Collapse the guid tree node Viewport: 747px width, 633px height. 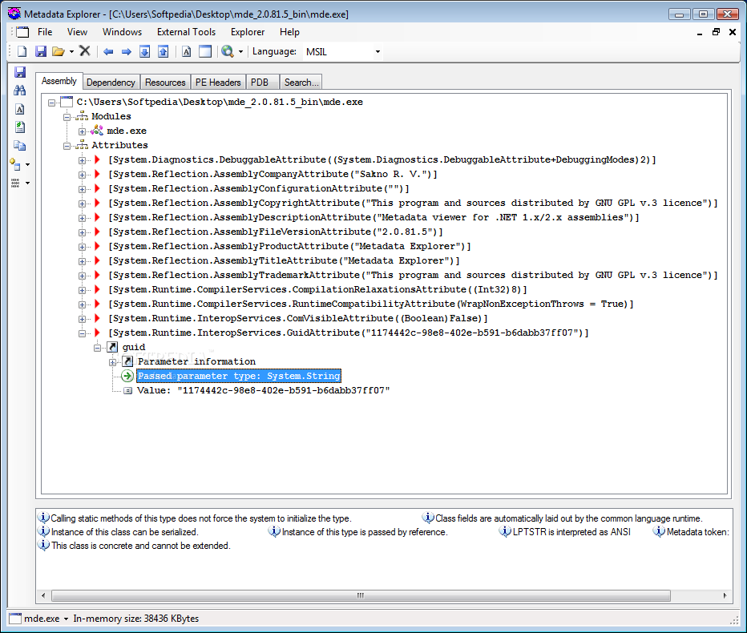click(97, 348)
